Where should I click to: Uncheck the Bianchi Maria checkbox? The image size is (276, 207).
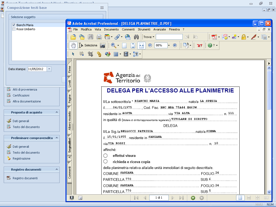coord(14,25)
